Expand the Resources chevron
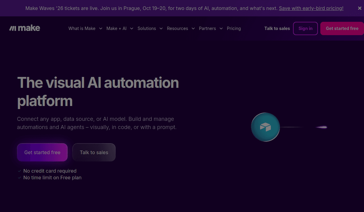Viewport: 364px width, 212px height. (x=193, y=28)
